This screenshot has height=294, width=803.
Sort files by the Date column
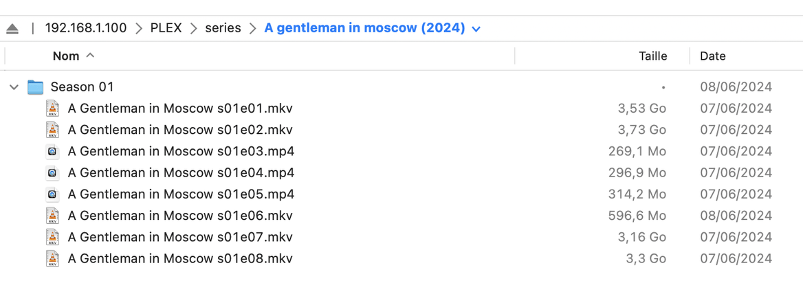pos(713,56)
